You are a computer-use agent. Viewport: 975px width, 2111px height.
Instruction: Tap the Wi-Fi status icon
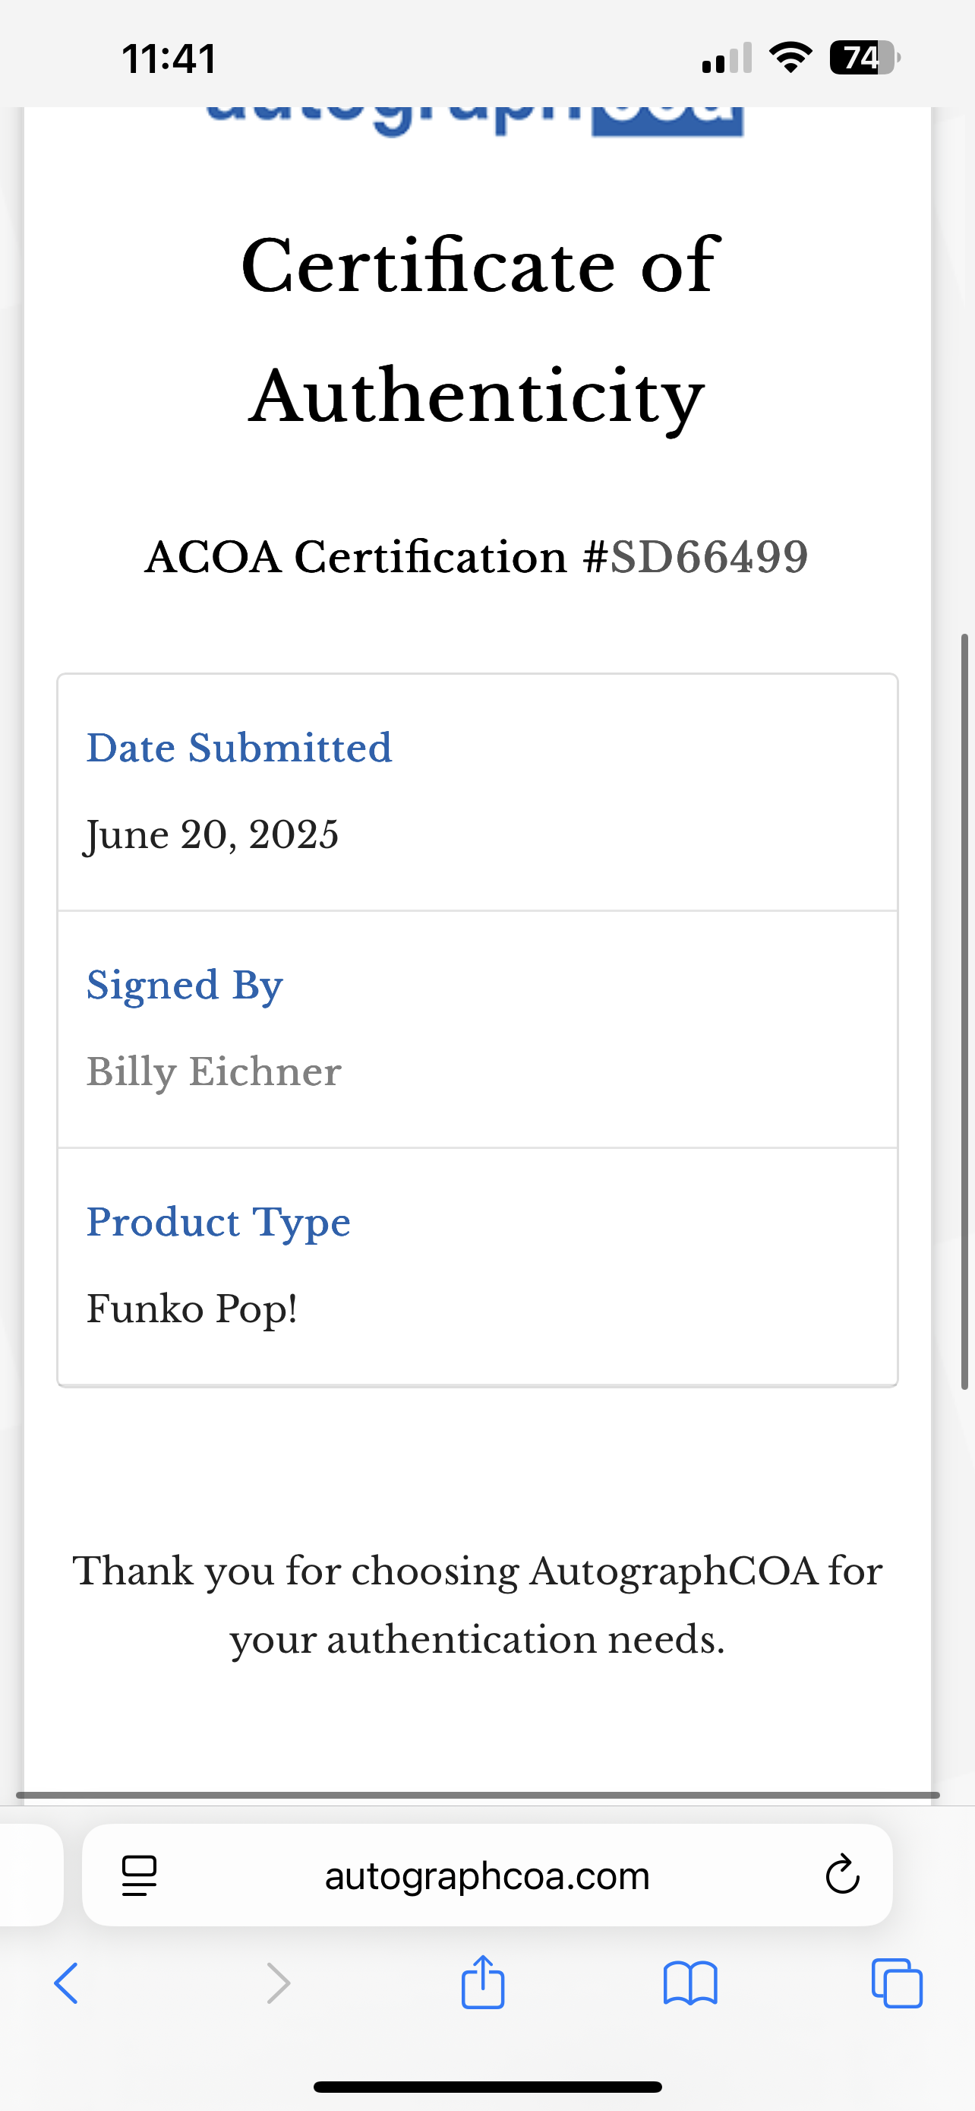(790, 57)
